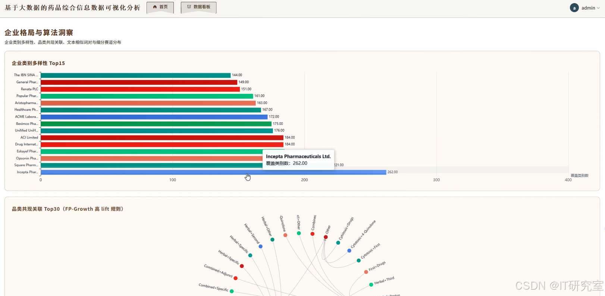Click the 企业类别多样性 Top15 chart title
The image size is (605, 296).
tap(38, 63)
